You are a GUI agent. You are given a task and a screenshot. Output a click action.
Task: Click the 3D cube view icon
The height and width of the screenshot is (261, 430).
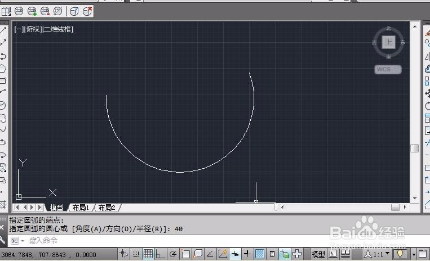[74, 11]
